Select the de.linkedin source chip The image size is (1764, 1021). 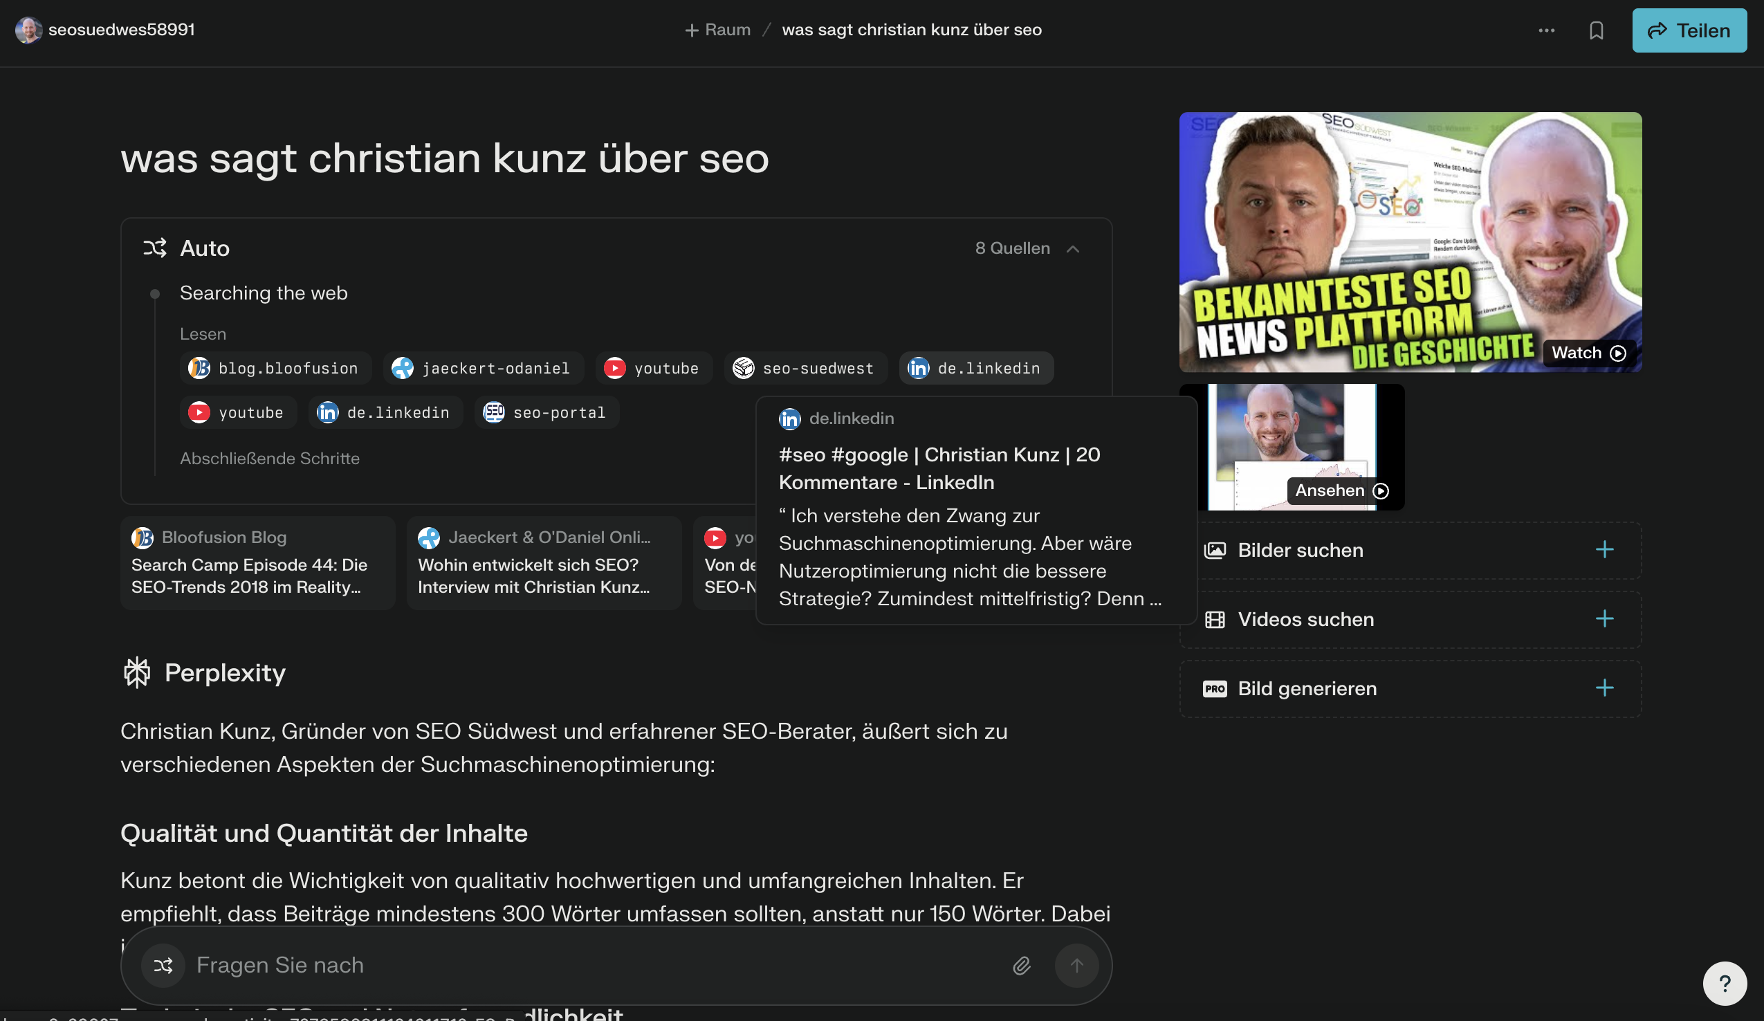pos(975,368)
